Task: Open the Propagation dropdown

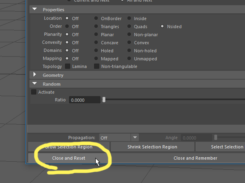Action: (x=119, y=138)
